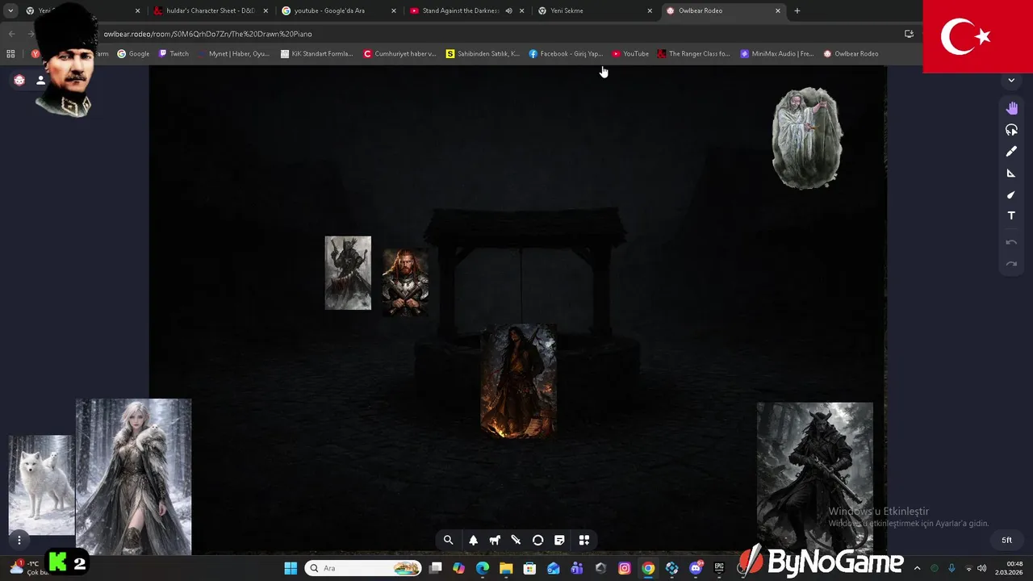Close the Yeni Sekme tab
The image size is (1033, 581).
(x=650, y=10)
